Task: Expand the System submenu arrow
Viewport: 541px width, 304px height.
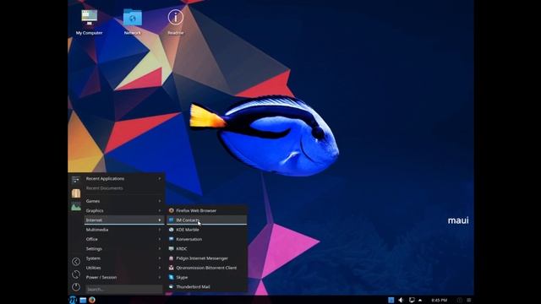Action: pyautogui.click(x=160, y=258)
